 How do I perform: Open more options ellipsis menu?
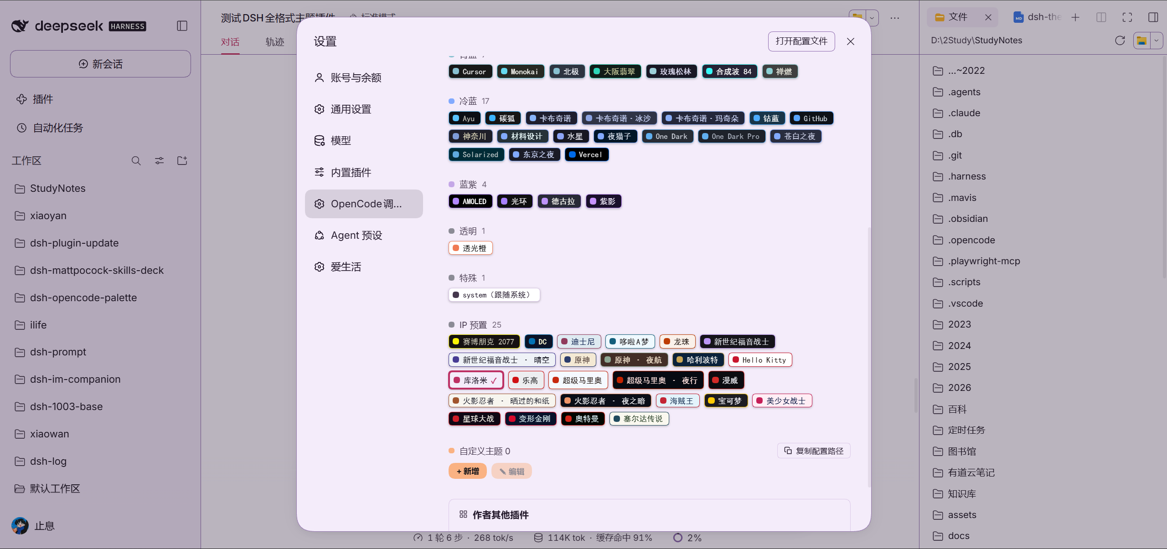pyautogui.click(x=895, y=18)
